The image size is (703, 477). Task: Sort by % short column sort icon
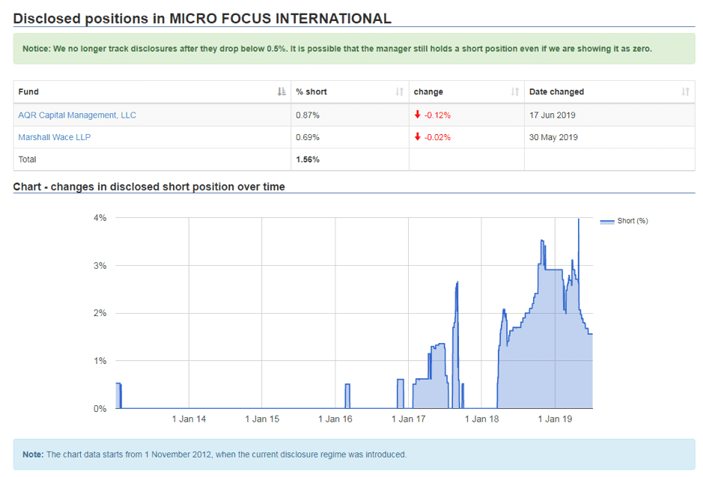399,92
